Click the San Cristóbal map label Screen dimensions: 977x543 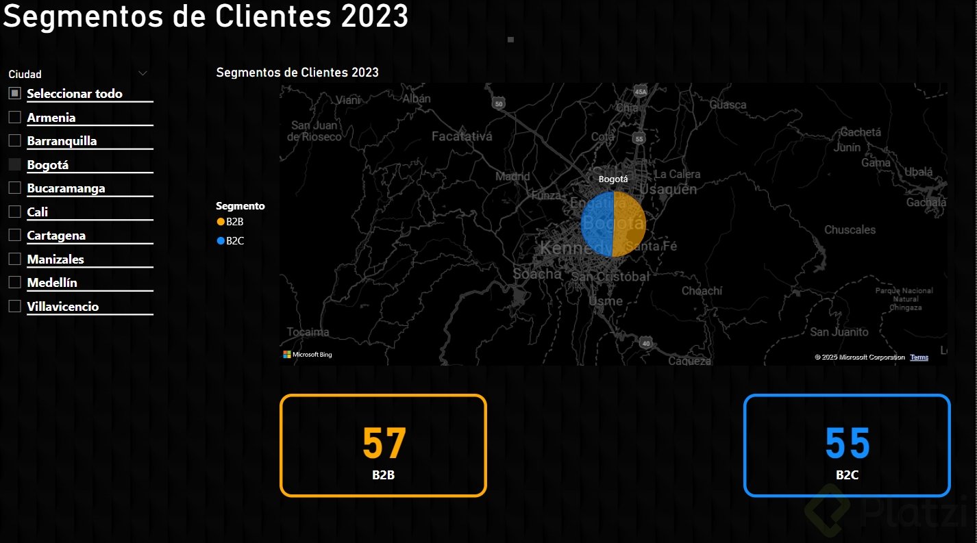610,277
